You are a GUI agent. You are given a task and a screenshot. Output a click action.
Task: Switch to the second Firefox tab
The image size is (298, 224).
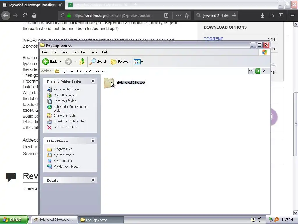[x=98, y=5]
